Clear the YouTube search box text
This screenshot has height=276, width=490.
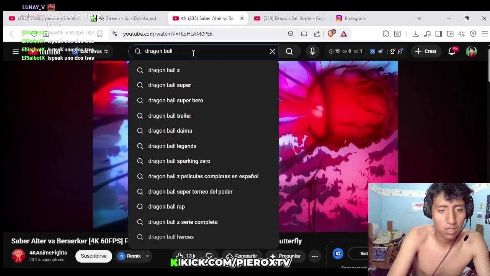[272, 51]
